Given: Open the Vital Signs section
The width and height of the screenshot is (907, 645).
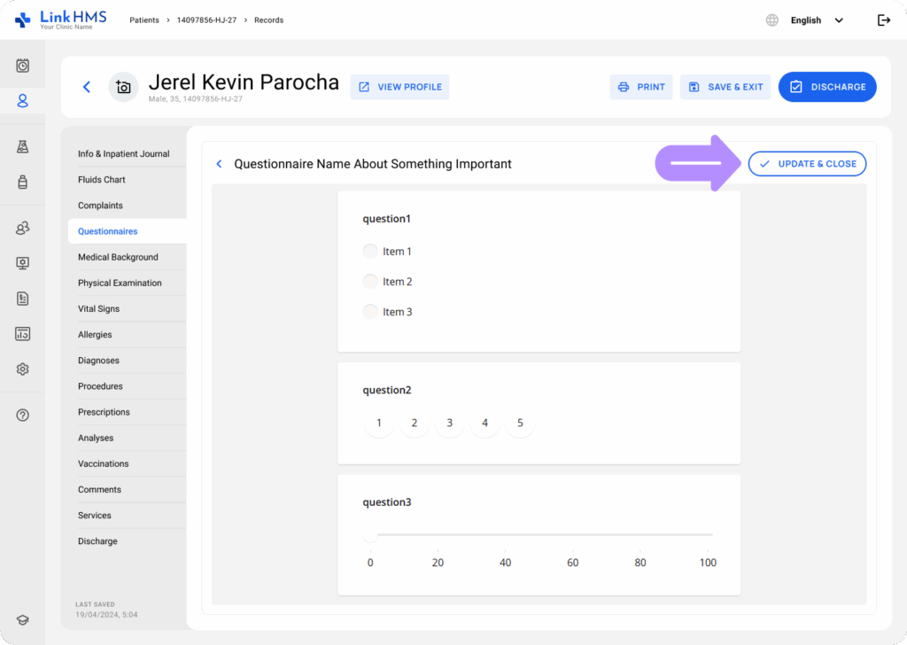Looking at the screenshot, I should click(98, 309).
